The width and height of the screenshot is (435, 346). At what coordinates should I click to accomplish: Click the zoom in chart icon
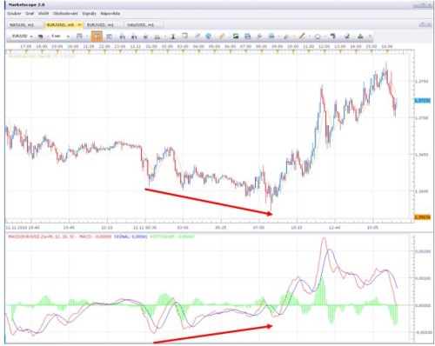click(x=123, y=37)
